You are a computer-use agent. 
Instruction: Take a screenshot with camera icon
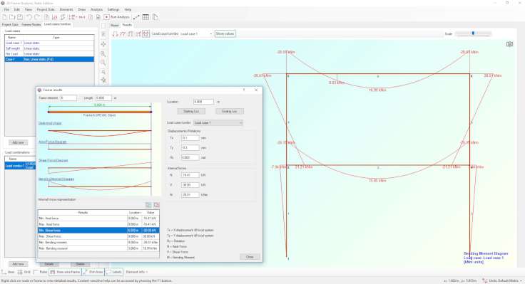(x=509, y=44)
